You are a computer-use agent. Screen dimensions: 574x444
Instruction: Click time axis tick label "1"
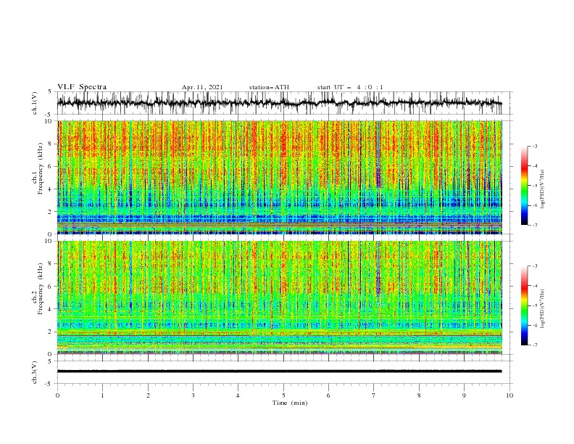pyautogui.click(x=102, y=395)
